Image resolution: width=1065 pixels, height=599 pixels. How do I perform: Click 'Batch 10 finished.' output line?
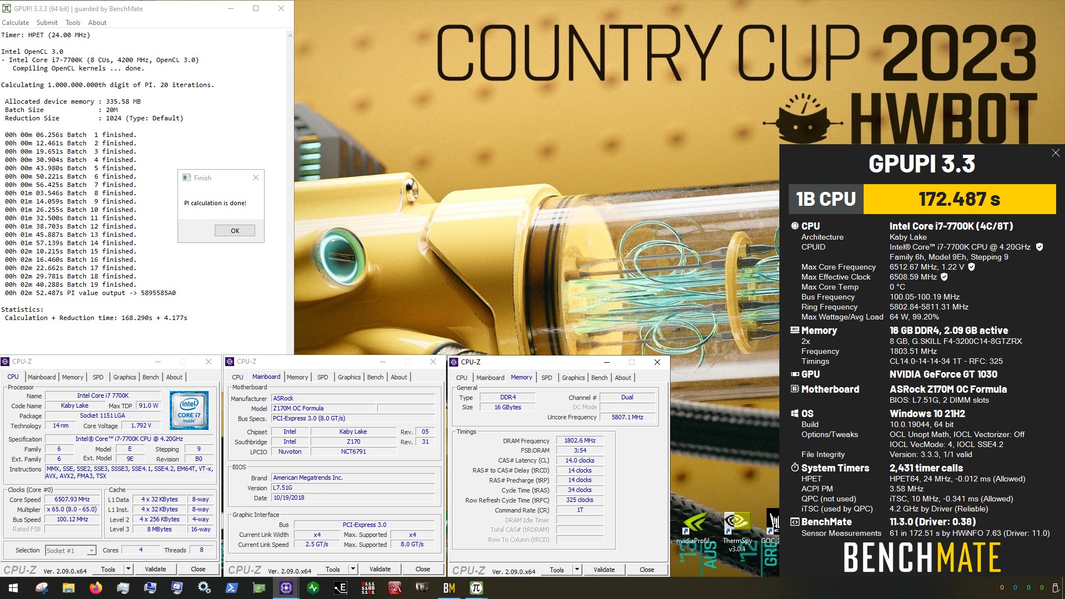point(70,210)
